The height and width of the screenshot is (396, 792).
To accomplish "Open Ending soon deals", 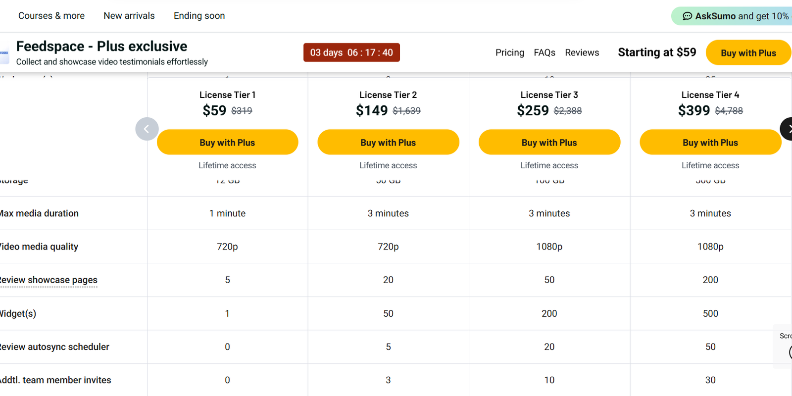I will click(x=199, y=16).
